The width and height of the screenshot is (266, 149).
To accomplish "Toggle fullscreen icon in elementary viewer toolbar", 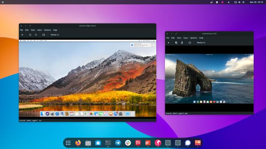I will coord(190,43).
